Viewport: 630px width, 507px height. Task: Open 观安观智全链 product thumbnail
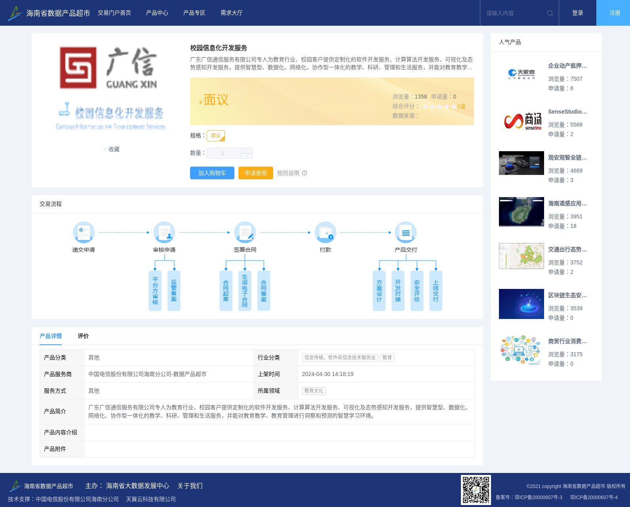(522, 163)
